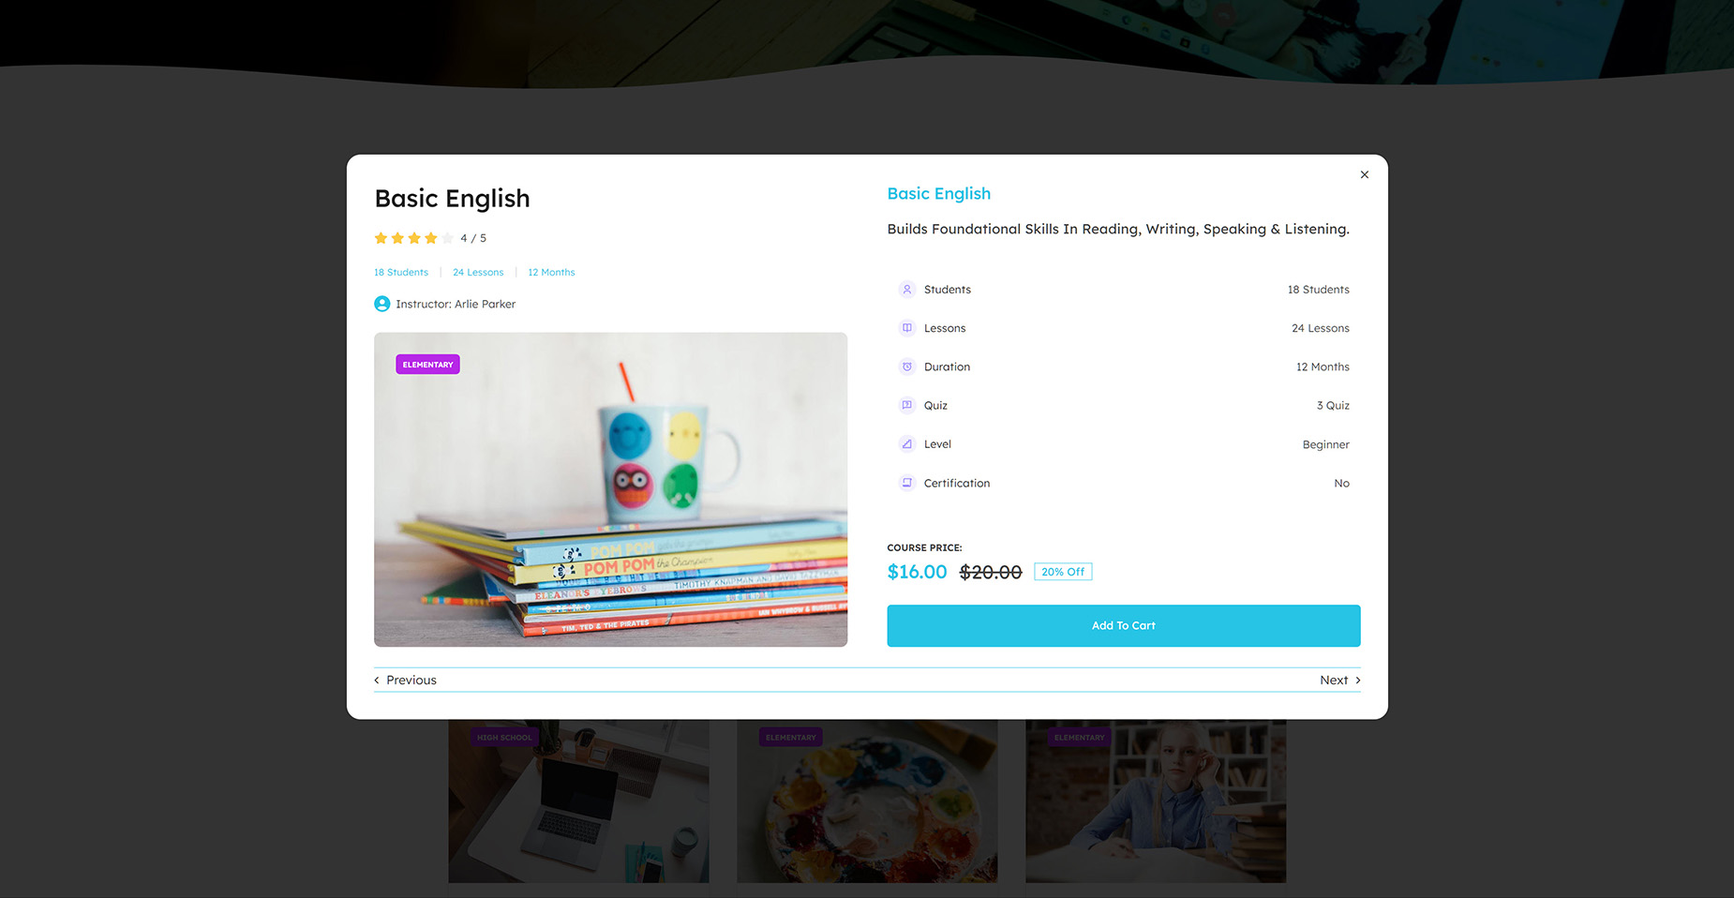Click the Quiz row icon
The height and width of the screenshot is (898, 1734).
[x=906, y=405]
